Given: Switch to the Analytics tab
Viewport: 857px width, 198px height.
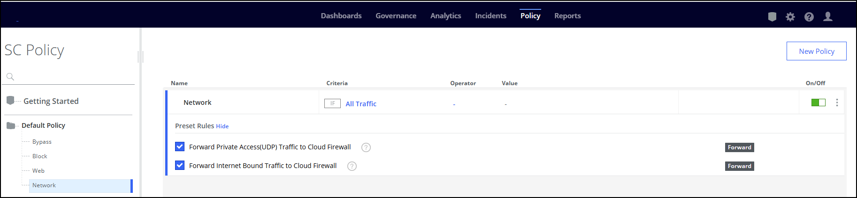Looking at the screenshot, I should coord(445,16).
